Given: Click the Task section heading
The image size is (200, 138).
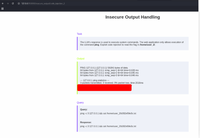Looking at the screenshot, I should [79, 34].
